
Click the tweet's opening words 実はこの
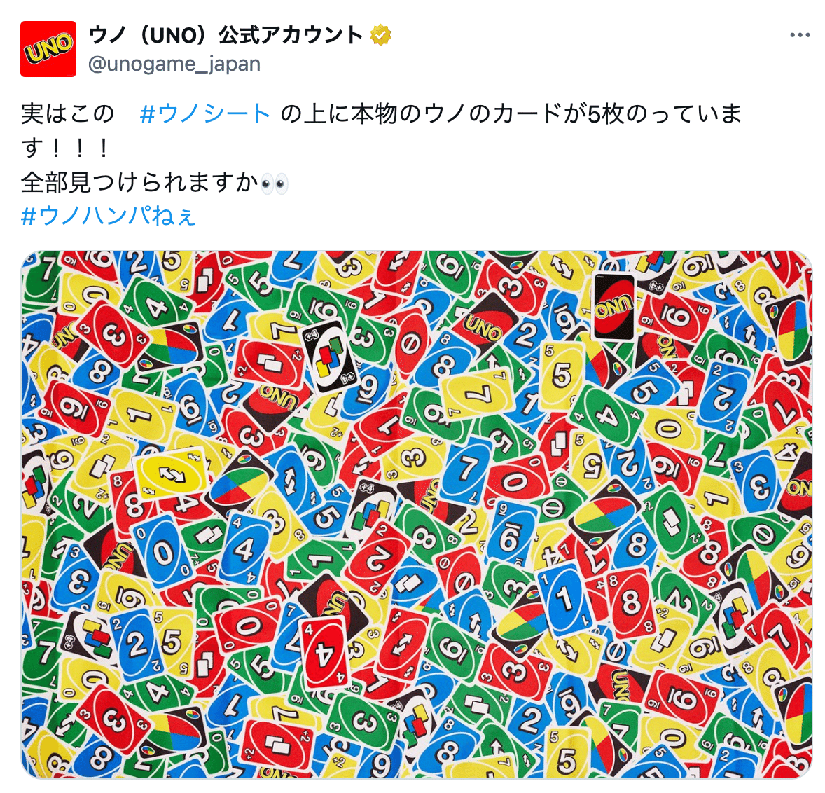68,113
